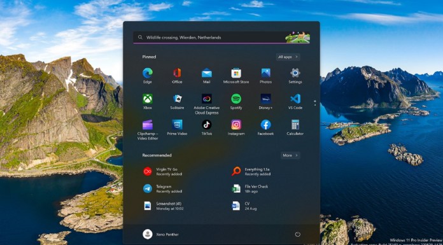Click the wildlife crossing search highlight image
The image size is (443, 245).
click(297, 38)
